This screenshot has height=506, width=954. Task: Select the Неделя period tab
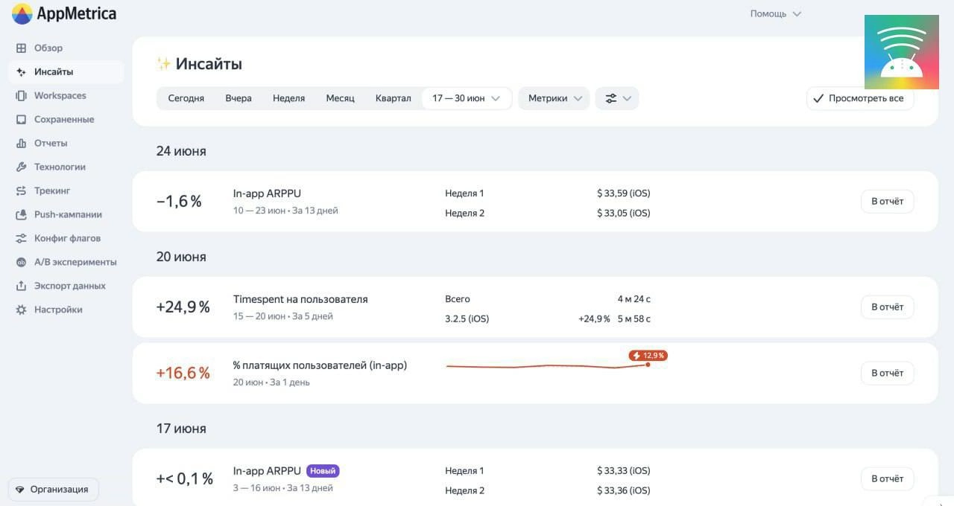[x=288, y=98]
